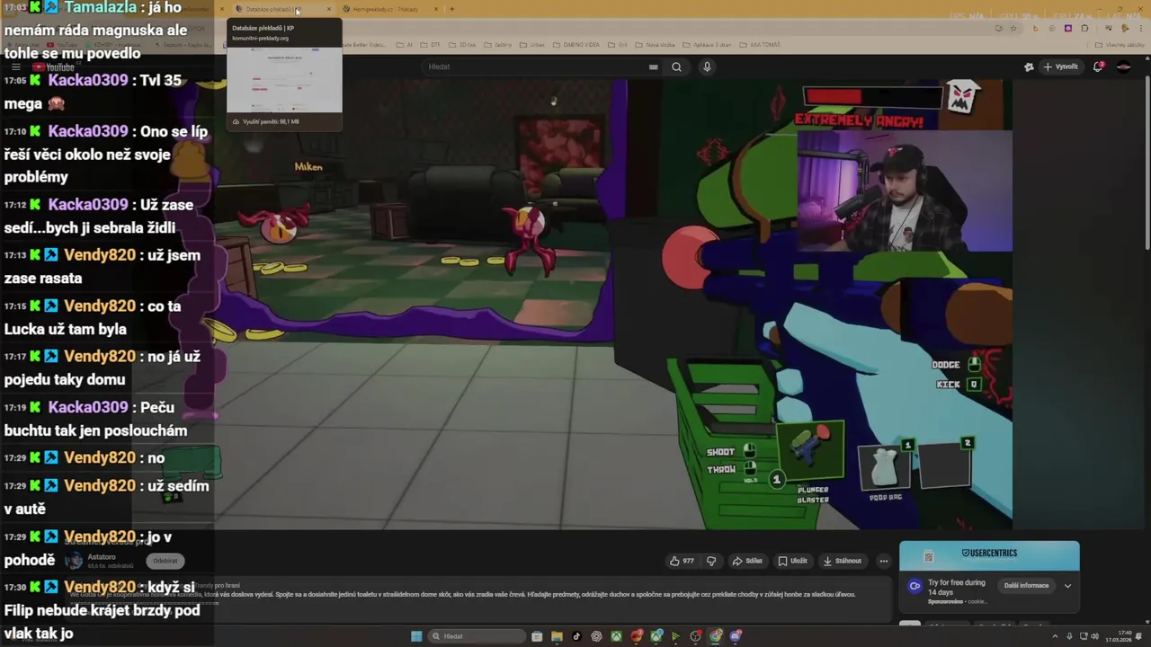Download video with the Stáhnout button
Image resolution: width=1151 pixels, height=647 pixels.
point(842,561)
